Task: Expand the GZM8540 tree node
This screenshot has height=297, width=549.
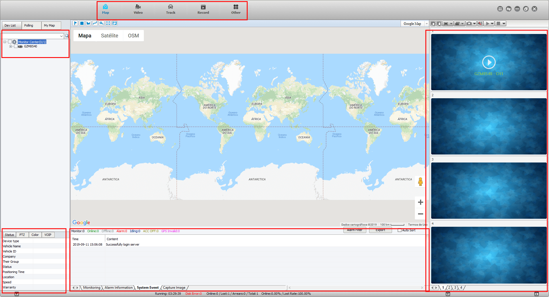Action: click(x=11, y=46)
